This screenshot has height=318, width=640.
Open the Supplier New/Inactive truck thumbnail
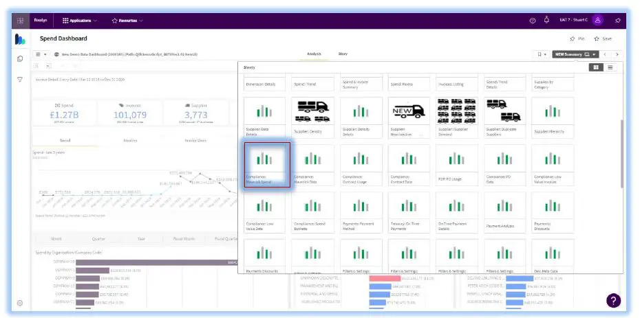pos(409,111)
